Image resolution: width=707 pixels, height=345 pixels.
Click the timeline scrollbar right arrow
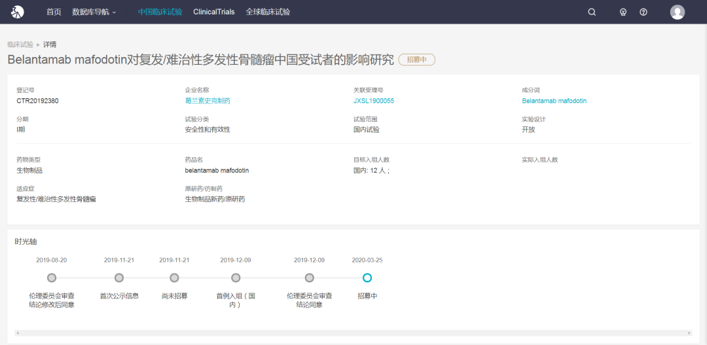(689, 333)
